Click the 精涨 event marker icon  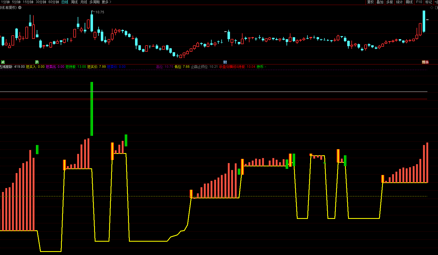point(425,62)
